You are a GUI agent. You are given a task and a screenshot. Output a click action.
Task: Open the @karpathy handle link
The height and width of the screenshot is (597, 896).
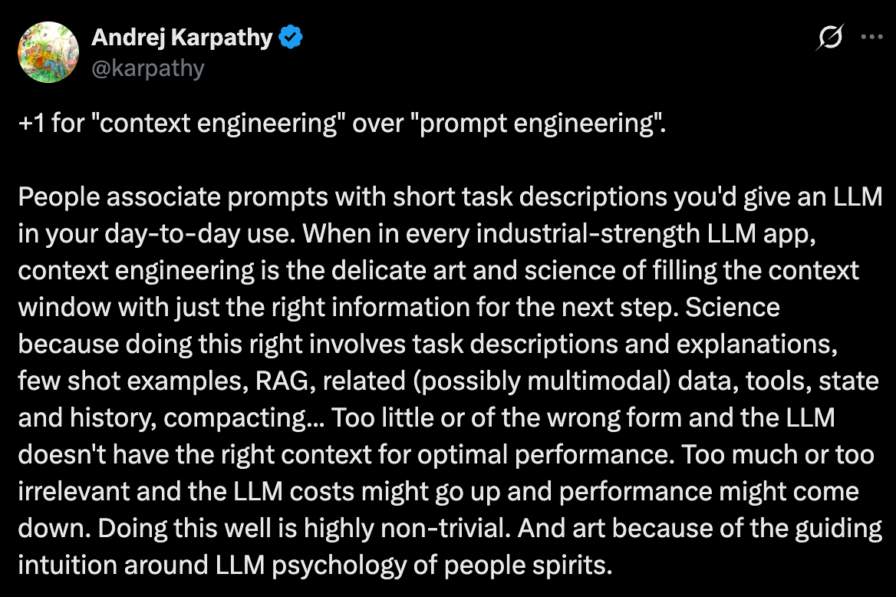click(x=148, y=68)
